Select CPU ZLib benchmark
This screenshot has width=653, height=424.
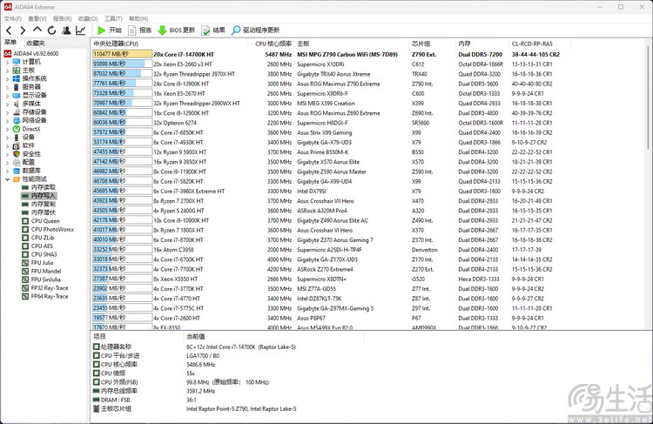pyautogui.click(x=43, y=238)
